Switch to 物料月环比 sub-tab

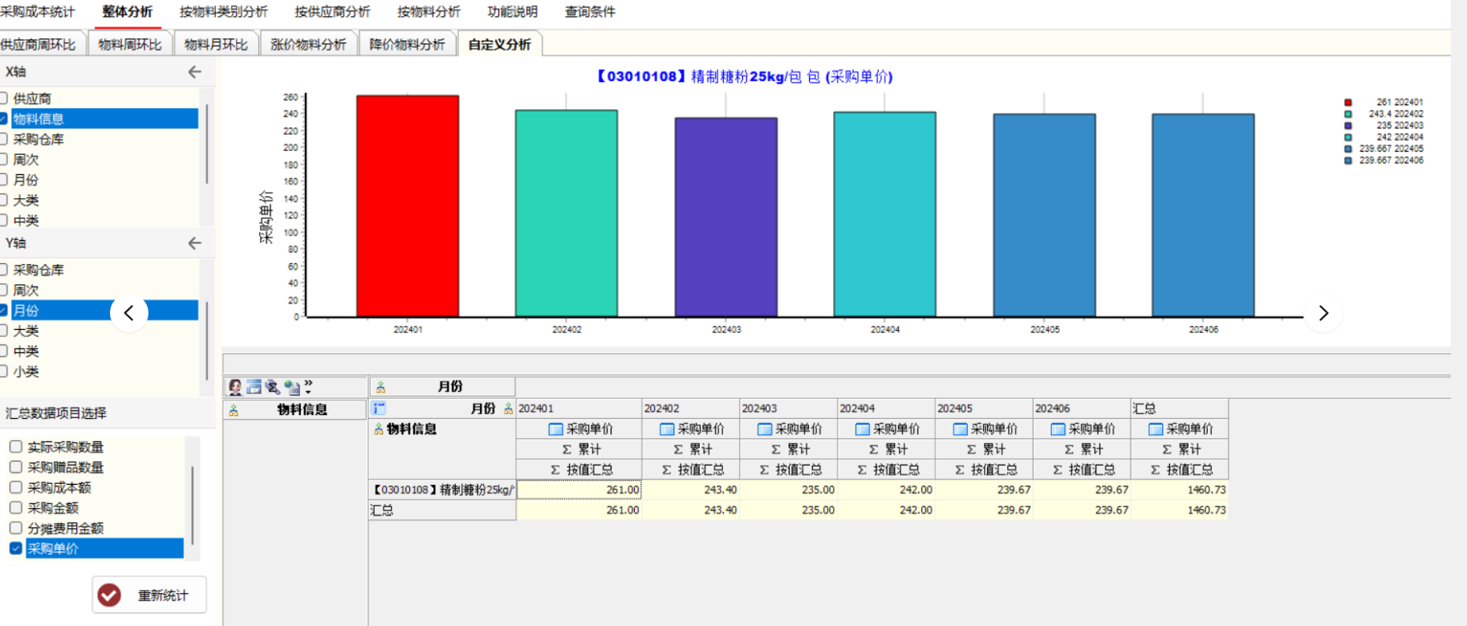[216, 44]
